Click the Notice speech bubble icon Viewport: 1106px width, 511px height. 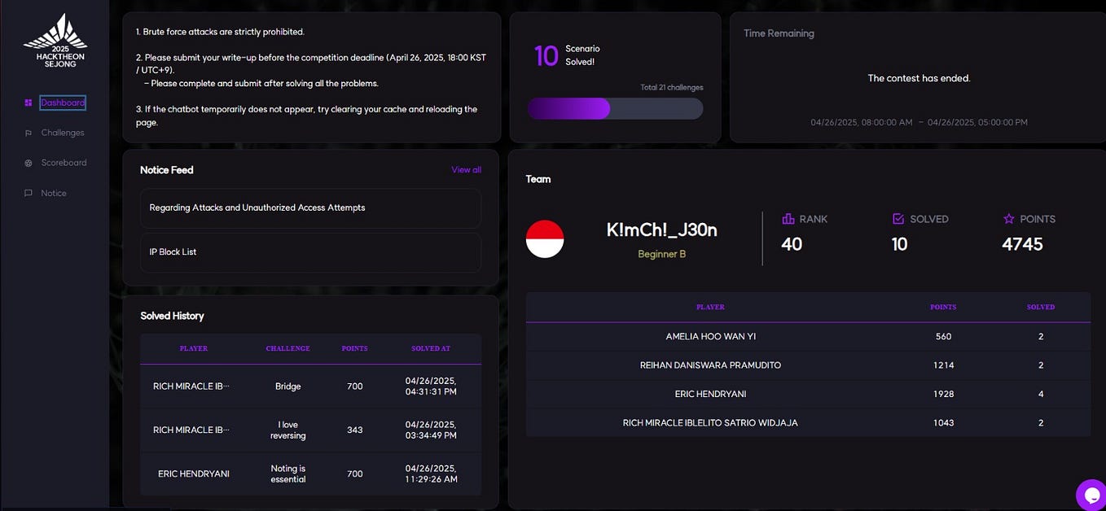click(x=28, y=193)
